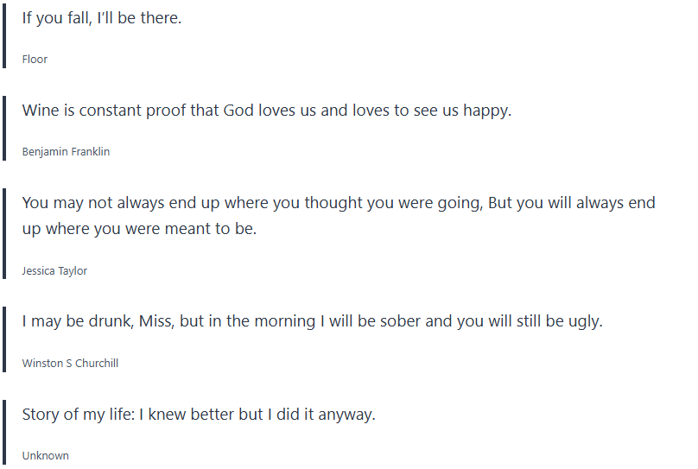Image resolution: width=698 pixels, height=469 pixels.
Task: Click the Wine is constant proof quote
Action: (x=266, y=111)
